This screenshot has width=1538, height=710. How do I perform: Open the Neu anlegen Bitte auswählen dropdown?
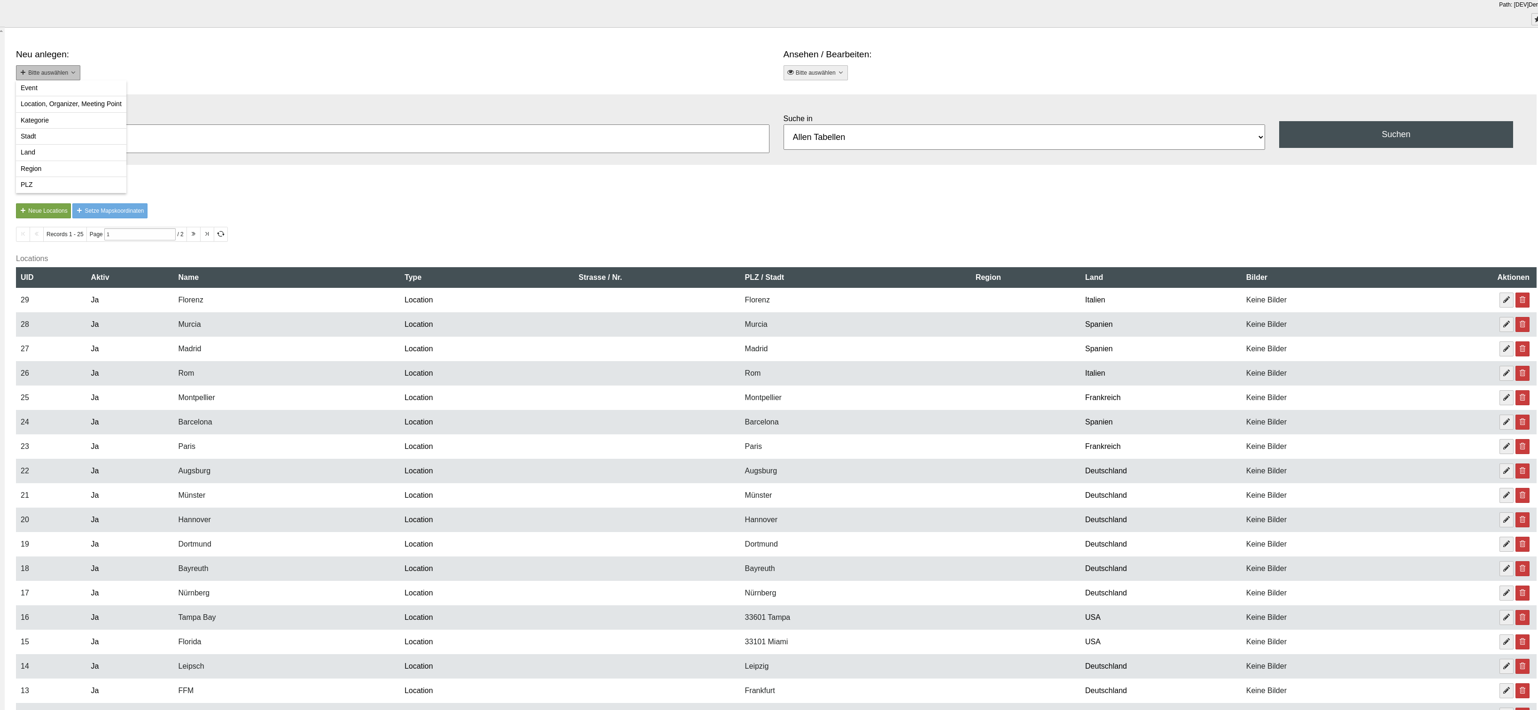click(x=48, y=73)
